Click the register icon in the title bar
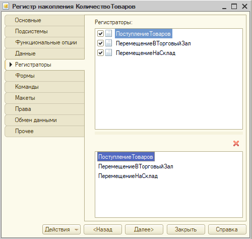 pos(6,7)
